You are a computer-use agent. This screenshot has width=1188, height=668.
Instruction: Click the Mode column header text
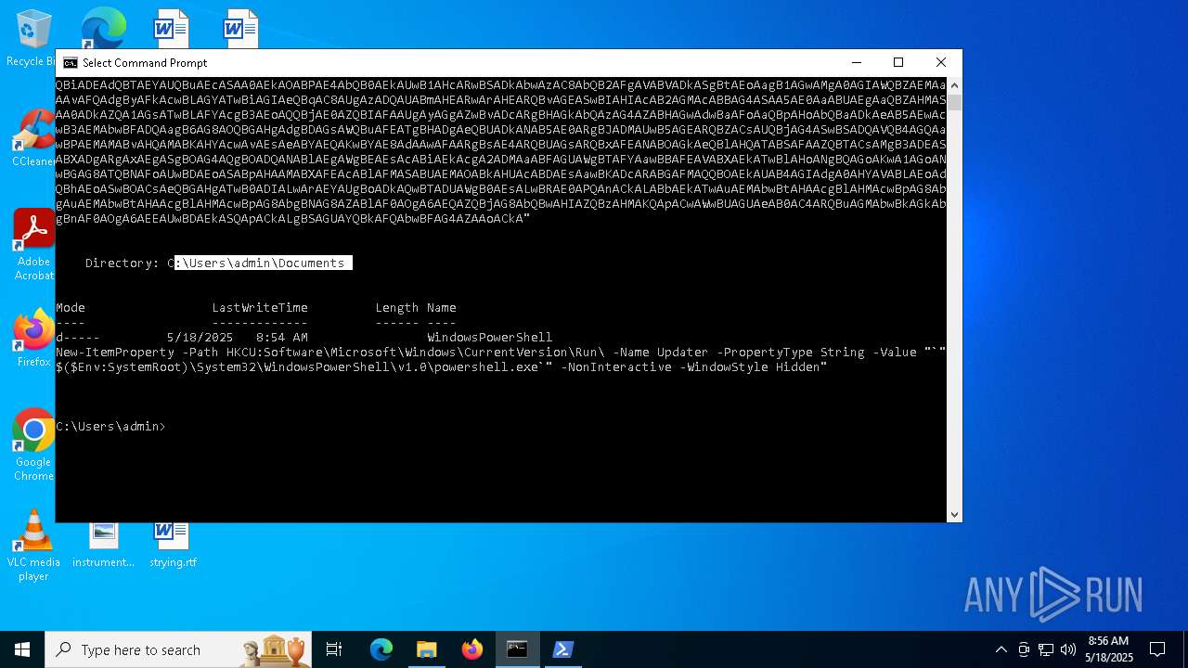71,307
